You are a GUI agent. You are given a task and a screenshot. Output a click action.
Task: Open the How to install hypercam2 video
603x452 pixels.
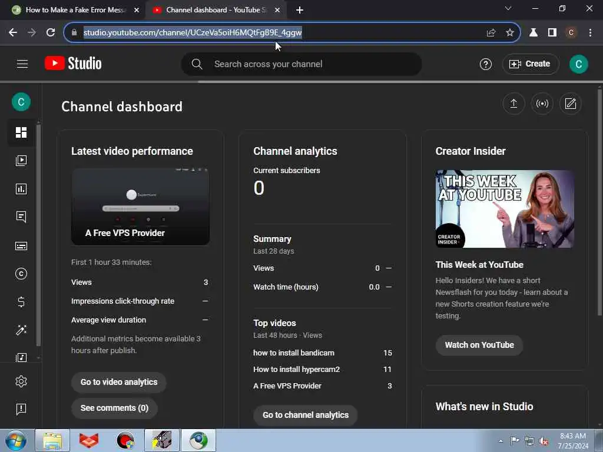[297, 370]
